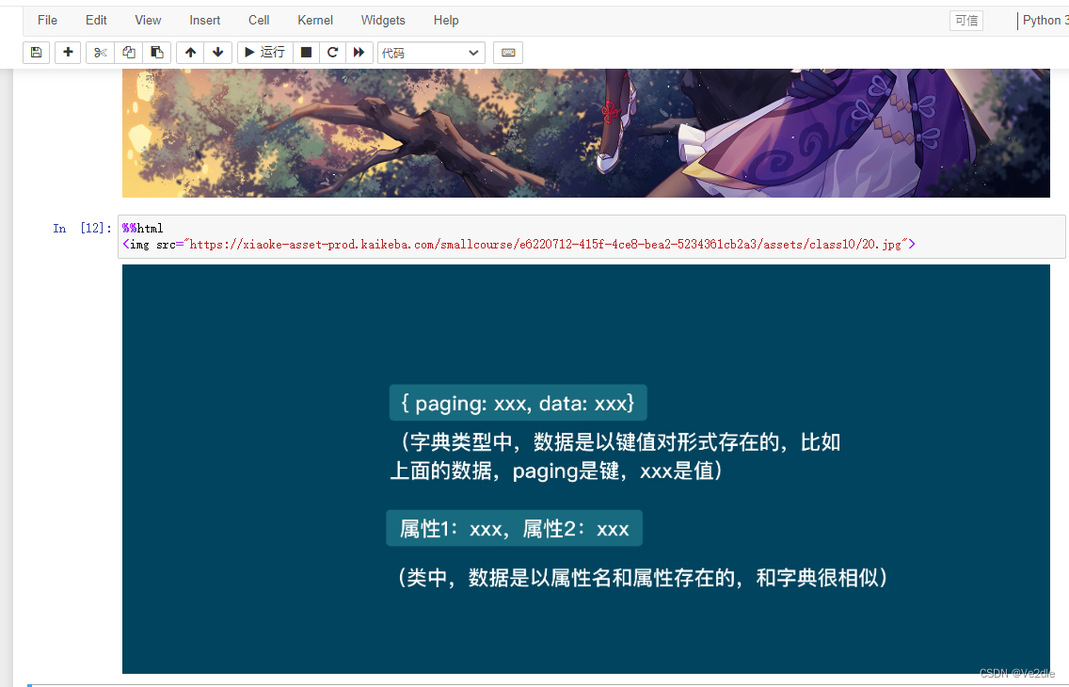The width and height of the screenshot is (1069, 687).
Task: Move the selected cell up
Action: pos(189,52)
